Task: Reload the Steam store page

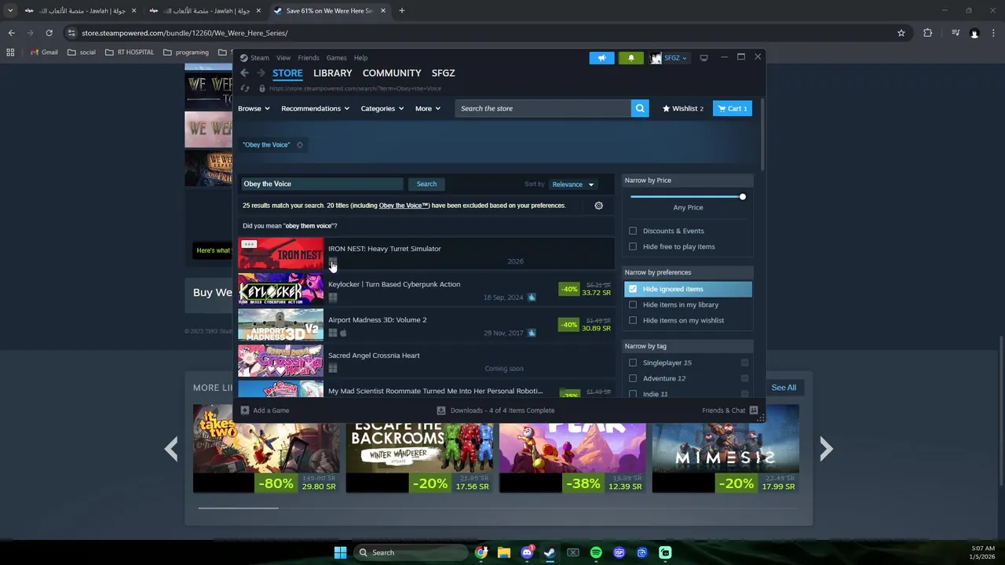Action: pos(245,89)
